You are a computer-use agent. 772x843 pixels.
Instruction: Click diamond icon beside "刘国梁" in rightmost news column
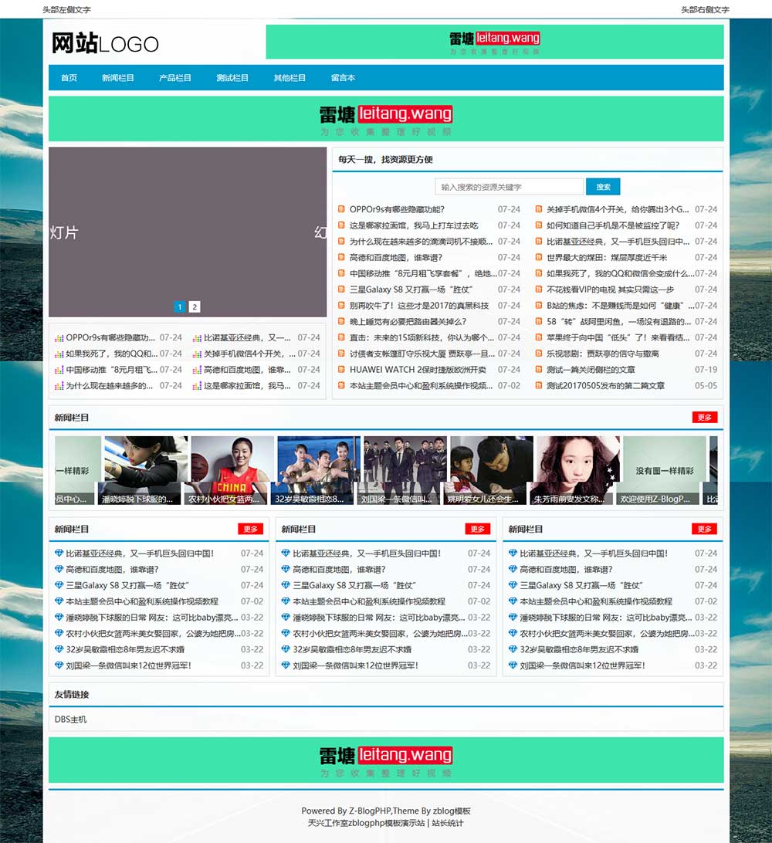point(513,665)
